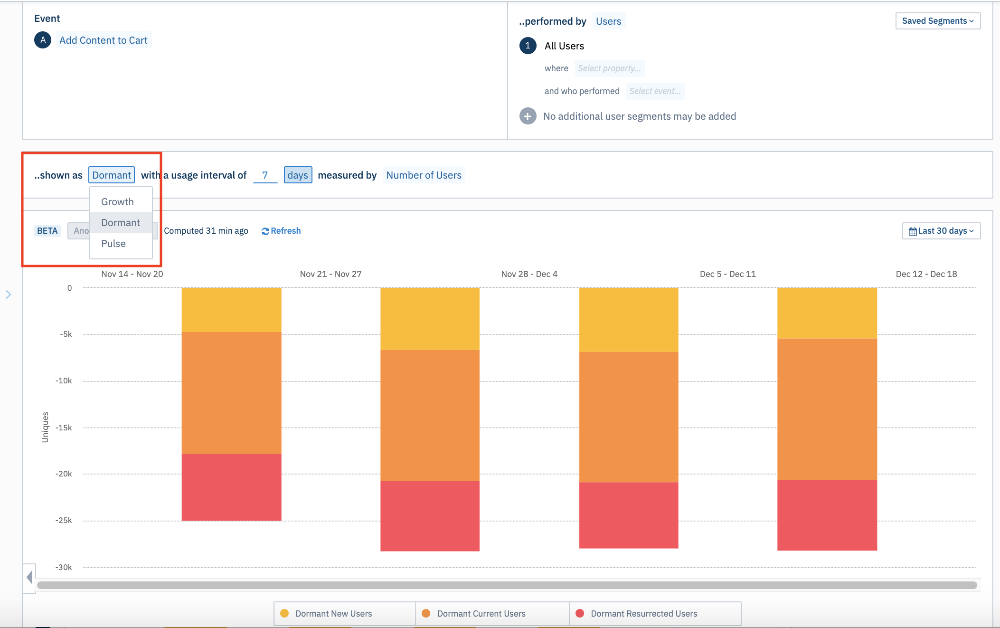Expand the left sidebar chevron

pyautogui.click(x=9, y=295)
